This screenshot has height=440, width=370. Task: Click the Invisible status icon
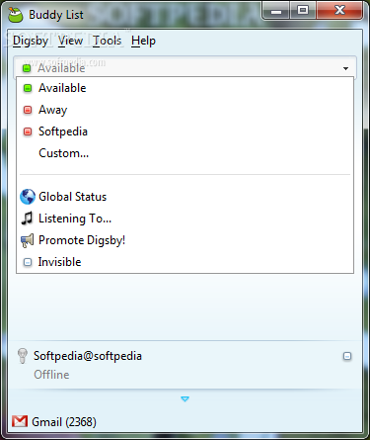[28, 262]
